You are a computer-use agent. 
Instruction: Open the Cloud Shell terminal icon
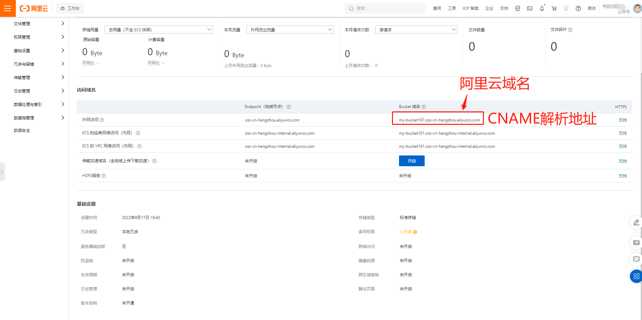[x=530, y=8]
